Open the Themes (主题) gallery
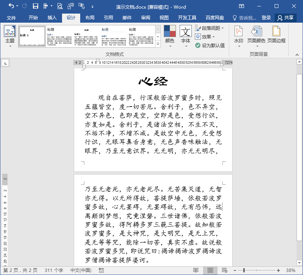This screenshot has height=275, width=303. 10,36
